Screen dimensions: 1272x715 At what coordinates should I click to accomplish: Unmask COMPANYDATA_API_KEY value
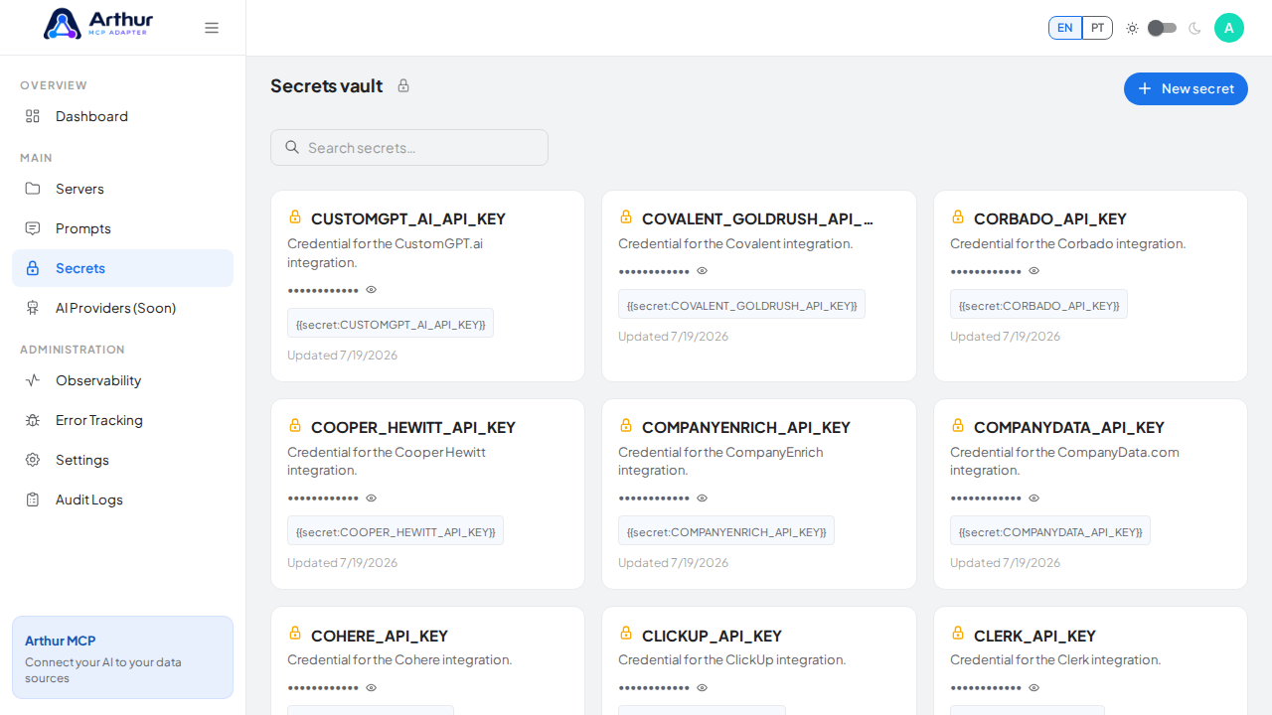click(x=1033, y=499)
